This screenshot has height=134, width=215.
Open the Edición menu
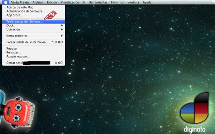[52, 3]
